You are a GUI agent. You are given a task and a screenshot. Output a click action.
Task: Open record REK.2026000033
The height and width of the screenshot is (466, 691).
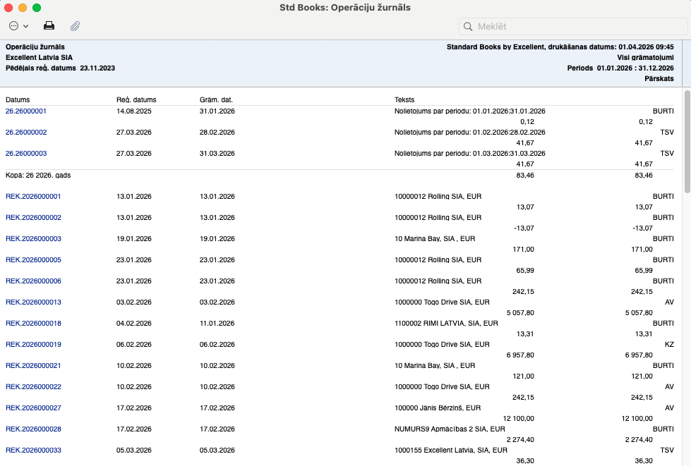point(33,450)
